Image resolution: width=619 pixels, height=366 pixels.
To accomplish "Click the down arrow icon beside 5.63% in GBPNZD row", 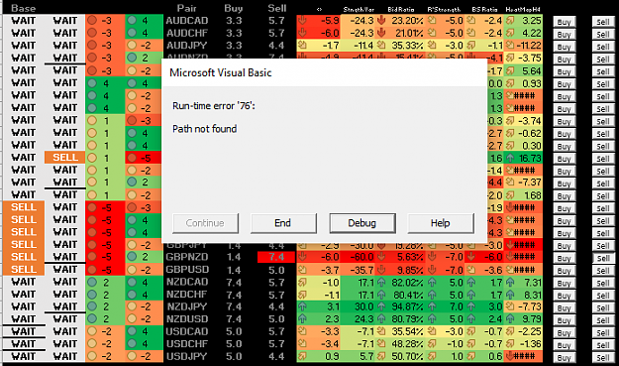I will 381,257.
